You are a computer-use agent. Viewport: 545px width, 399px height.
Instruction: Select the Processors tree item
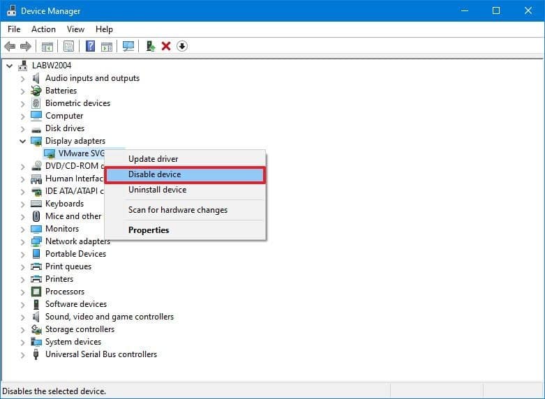point(64,292)
